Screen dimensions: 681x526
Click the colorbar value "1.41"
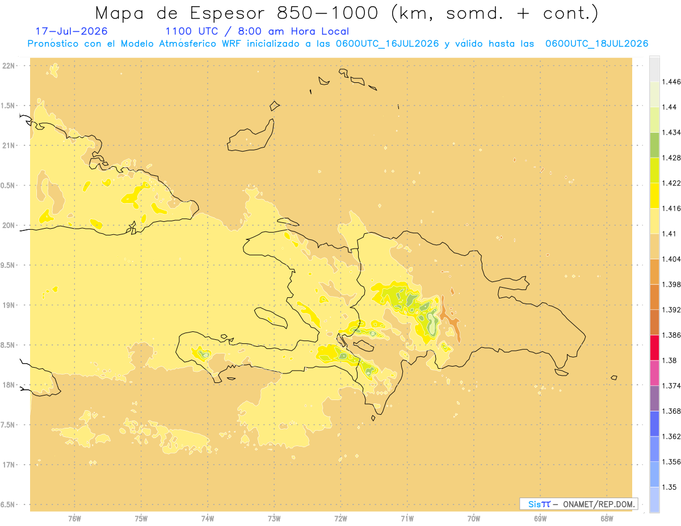pyautogui.click(x=669, y=234)
